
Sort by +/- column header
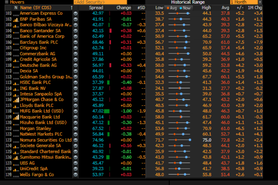coord(240,8)
